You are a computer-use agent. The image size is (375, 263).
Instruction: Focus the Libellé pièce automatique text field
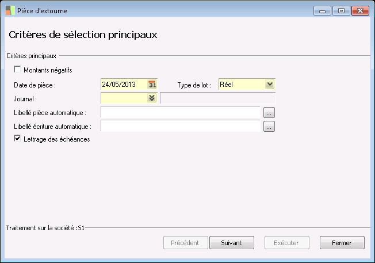click(x=180, y=112)
